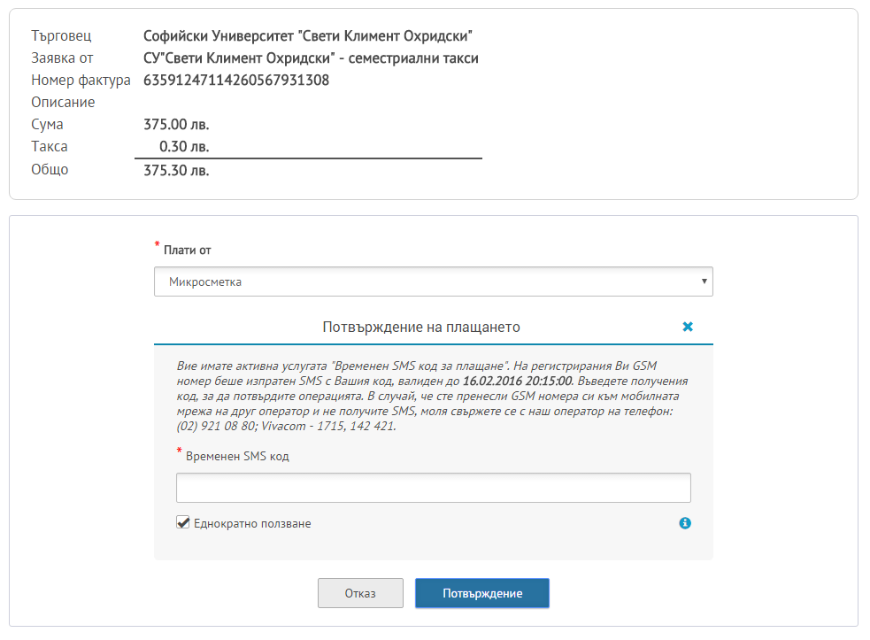Click the Плати от field label
870x640 pixels.
click(x=188, y=251)
